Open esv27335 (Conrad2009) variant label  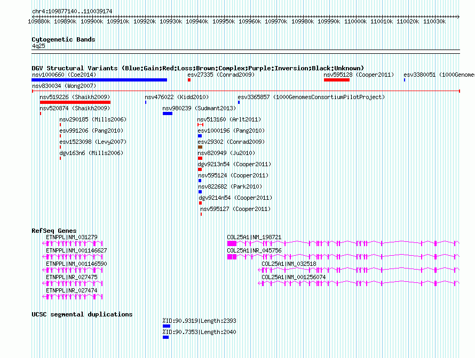click(x=221, y=75)
